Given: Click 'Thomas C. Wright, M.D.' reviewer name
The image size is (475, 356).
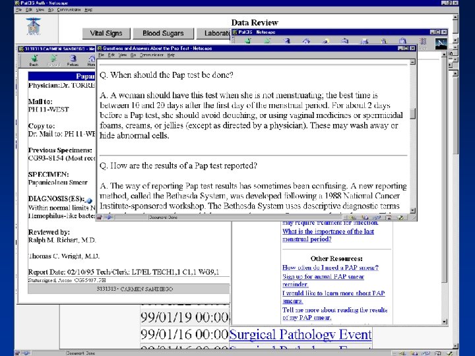Looking at the screenshot, I should coord(64,256).
